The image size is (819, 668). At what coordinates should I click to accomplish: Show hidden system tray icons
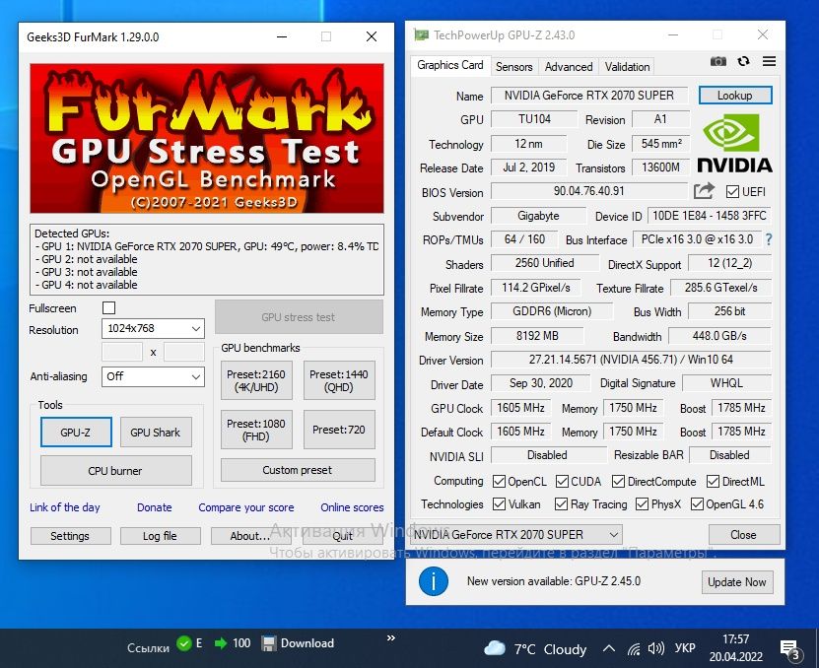[x=608, y=648]
